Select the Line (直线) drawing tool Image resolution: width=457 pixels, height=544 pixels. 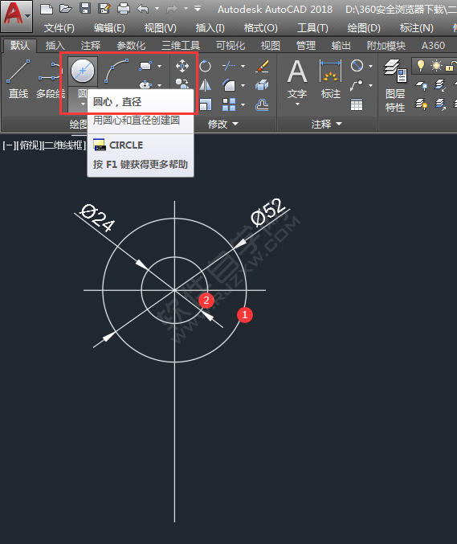18,79
